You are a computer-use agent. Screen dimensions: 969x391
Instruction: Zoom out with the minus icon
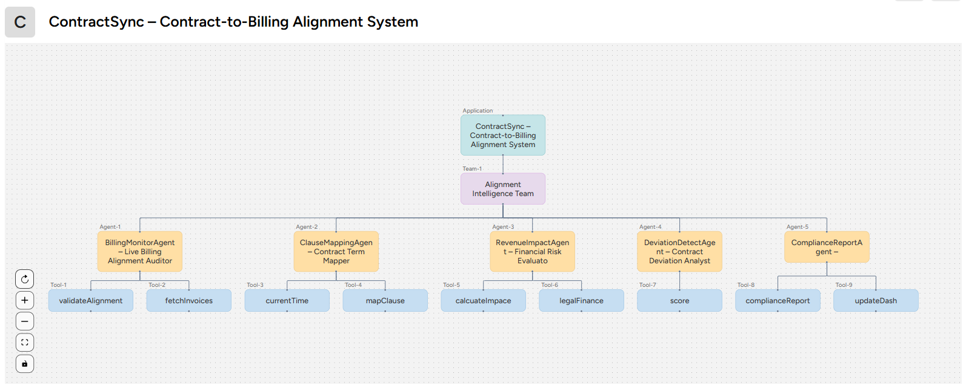[x=25, y=321]
